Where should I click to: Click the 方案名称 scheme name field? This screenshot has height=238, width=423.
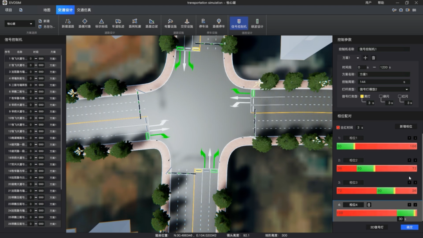click(383, 74)
